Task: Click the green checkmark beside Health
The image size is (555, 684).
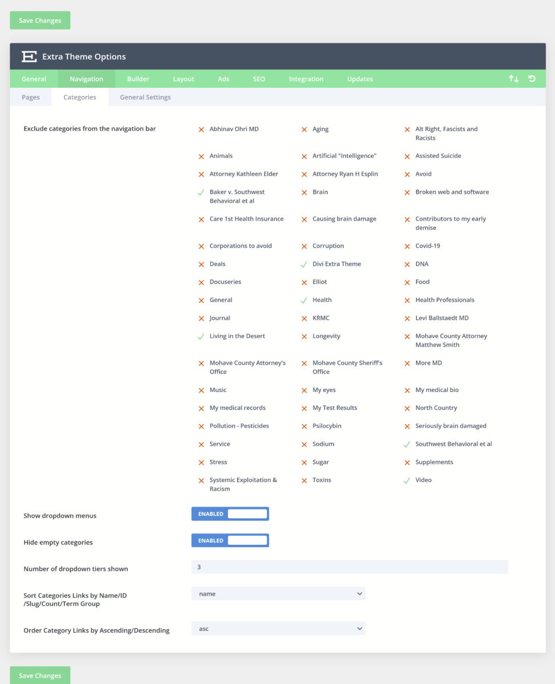Action: coord(303,299)
